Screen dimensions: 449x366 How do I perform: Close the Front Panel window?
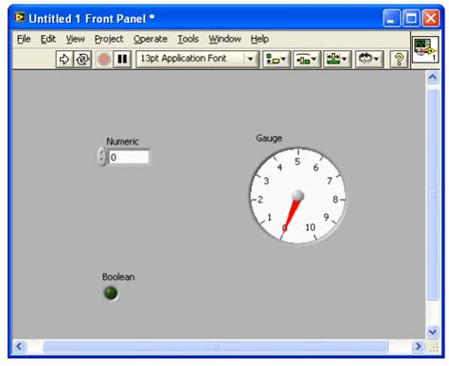coord(431,18)
